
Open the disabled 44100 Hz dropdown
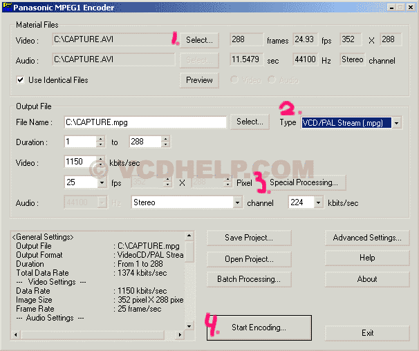point(102,202)
